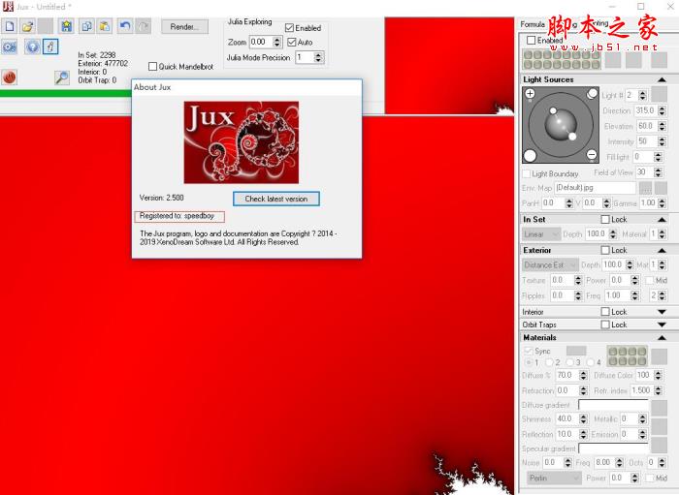Click the Env. Map filename field
This screenshot has height=495, width=679.
596,188
